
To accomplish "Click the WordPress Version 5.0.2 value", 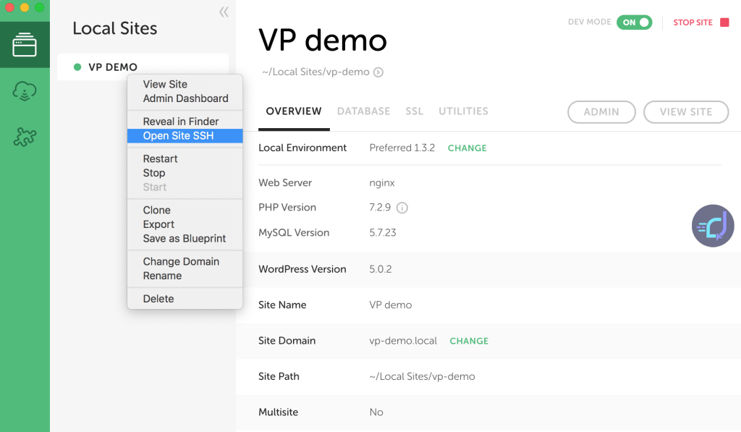I will click(x=381, y=269).
